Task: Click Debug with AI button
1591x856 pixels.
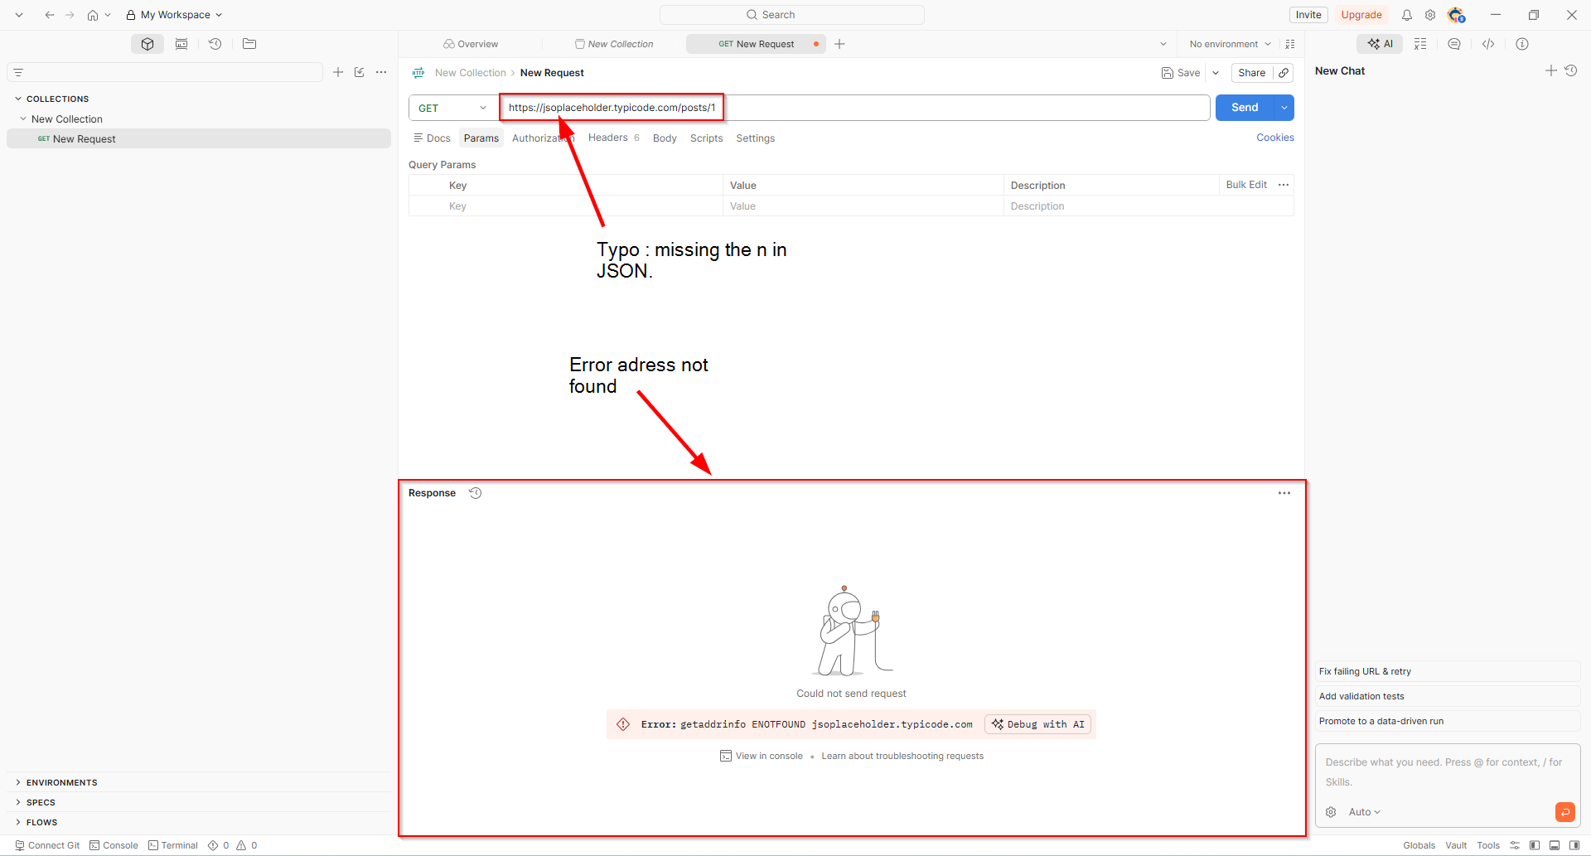Action: [x=1037, y=724]
